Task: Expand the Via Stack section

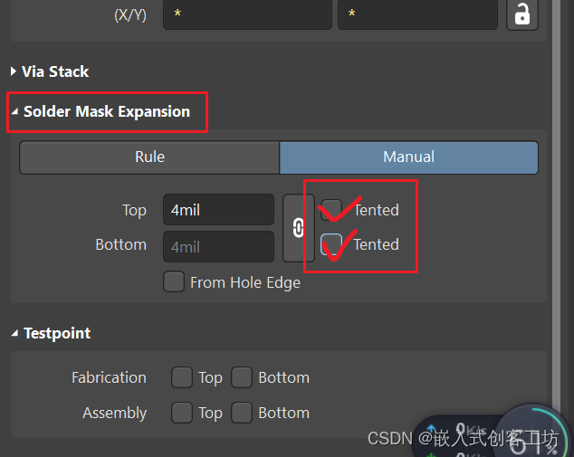Action: pos(14,71)
